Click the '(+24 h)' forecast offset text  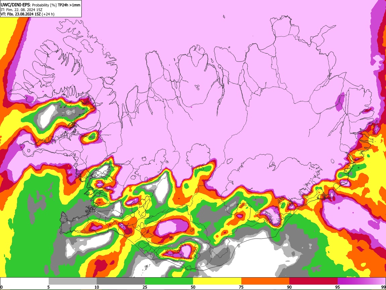pyautogui.click(x=48, y=14)
